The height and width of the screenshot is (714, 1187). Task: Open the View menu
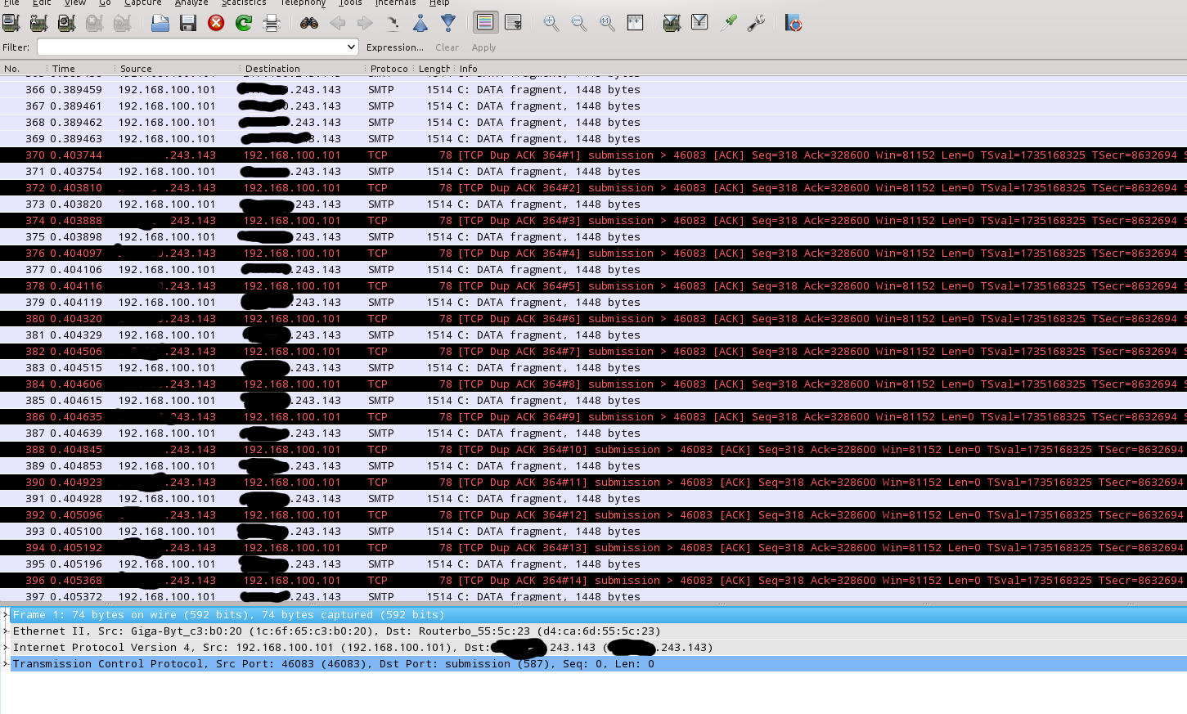[x=75, y=3]
